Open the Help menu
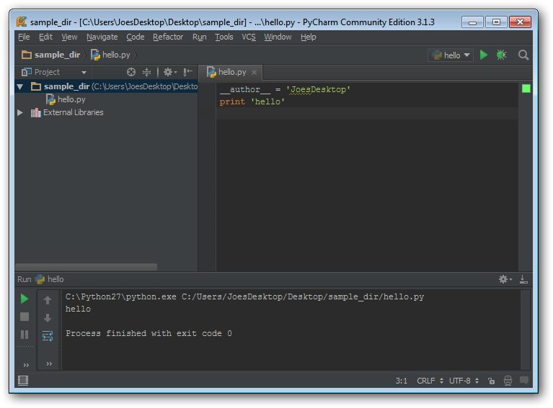Viewport: 553px width, 408px height. pyautogui.click(x=309, y=37)
